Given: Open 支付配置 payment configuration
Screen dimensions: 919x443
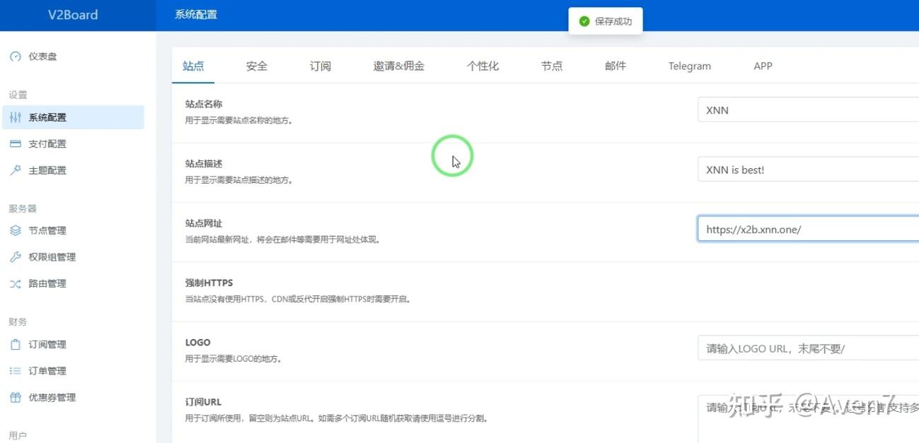Looking at the screenshot, I should point(47,143).
